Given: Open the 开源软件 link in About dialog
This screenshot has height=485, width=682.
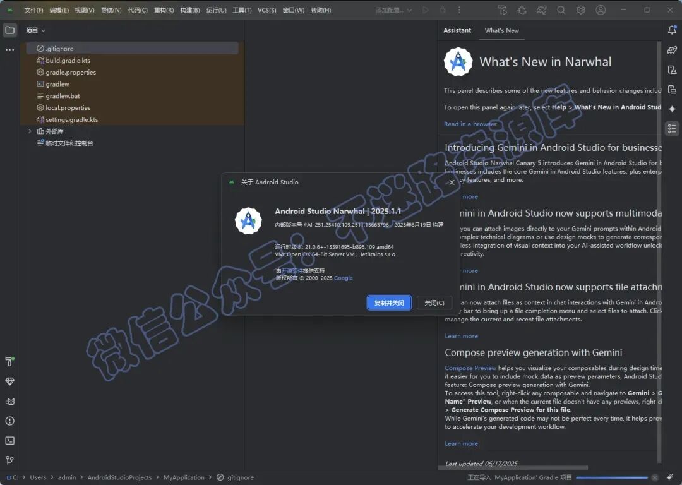Looking at the screenshot, I should pos(292,270).
